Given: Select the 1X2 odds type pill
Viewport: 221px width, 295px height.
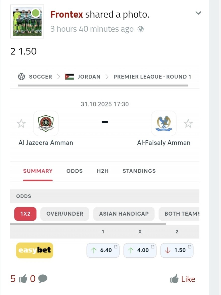Looking at the screenshot, I should tap(25, 214).
